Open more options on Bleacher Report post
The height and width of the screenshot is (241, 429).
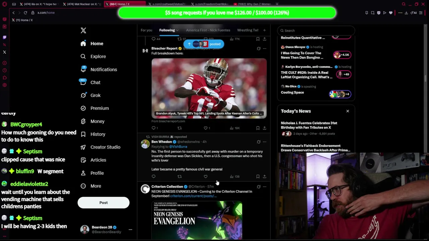(264, 49)
